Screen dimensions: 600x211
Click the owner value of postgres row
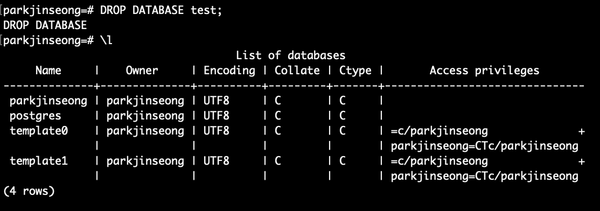click(145, 115)
